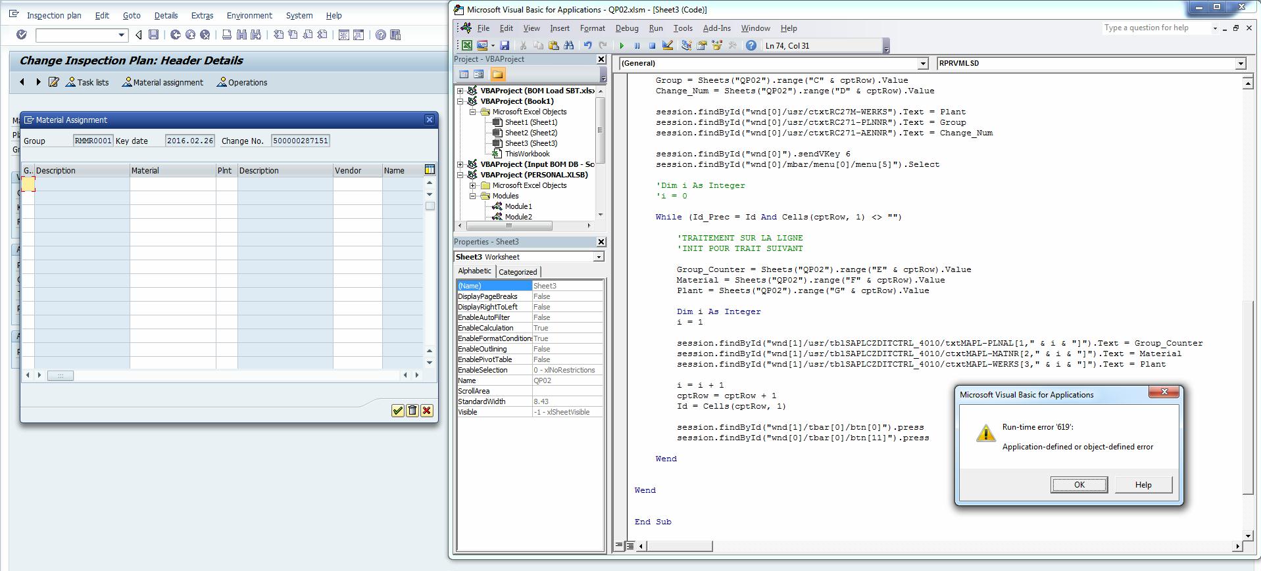Collapse the VBAProject (PERSONAL.XLSB) node
Image resolution: width=1261 pixels, height=571 pixels.
click(x=460, y=175)
